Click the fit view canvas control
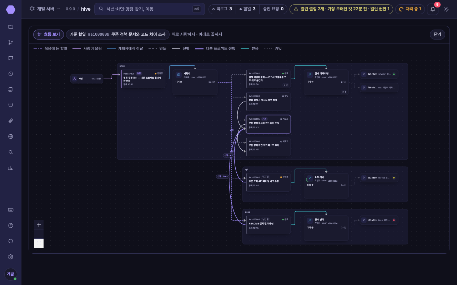The height and width of the screenshot is (285, 457). tap(39, 243)
